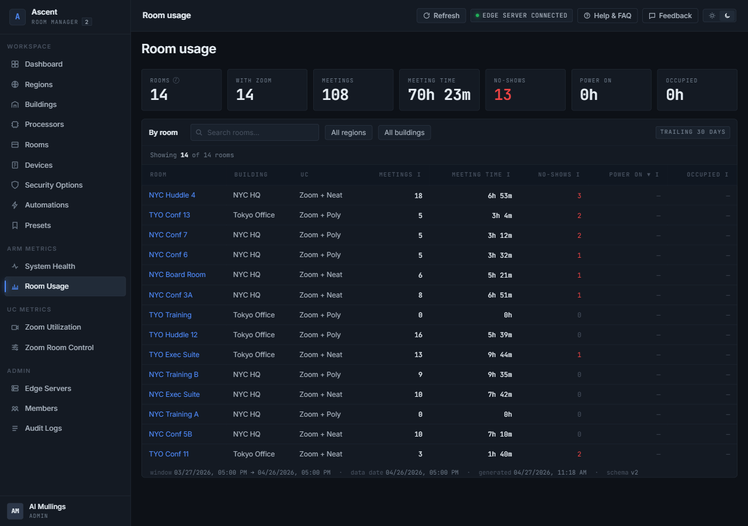Select Room Usage in the sidebar

pyautogui.click(x=65, y=286)
